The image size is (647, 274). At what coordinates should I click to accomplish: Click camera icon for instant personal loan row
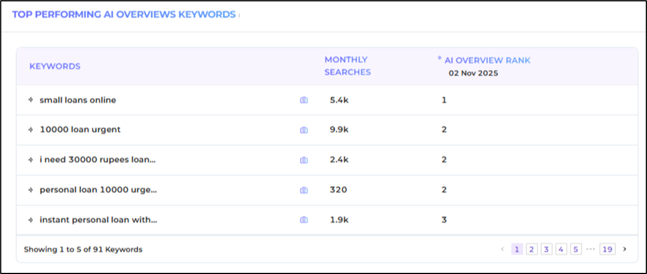304,220
